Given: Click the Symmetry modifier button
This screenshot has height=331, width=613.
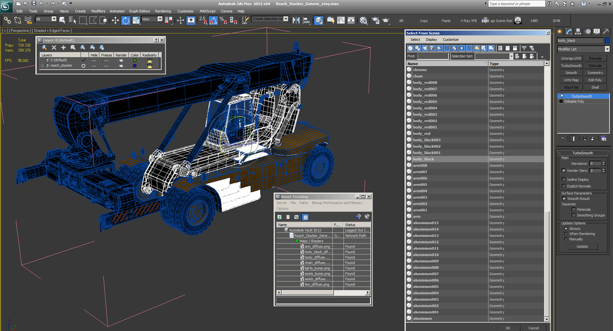Looking at the screenshot, I should pyautogui.click(x=595, y=73).
